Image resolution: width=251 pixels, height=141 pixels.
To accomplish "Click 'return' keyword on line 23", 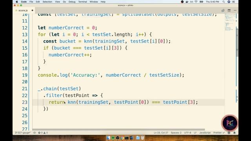I will (x=56, y=102).
